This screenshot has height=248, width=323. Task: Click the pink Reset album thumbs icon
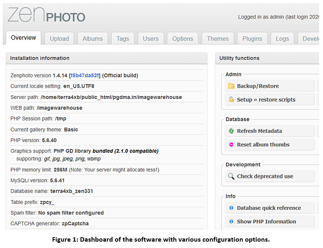pos(231,145)
